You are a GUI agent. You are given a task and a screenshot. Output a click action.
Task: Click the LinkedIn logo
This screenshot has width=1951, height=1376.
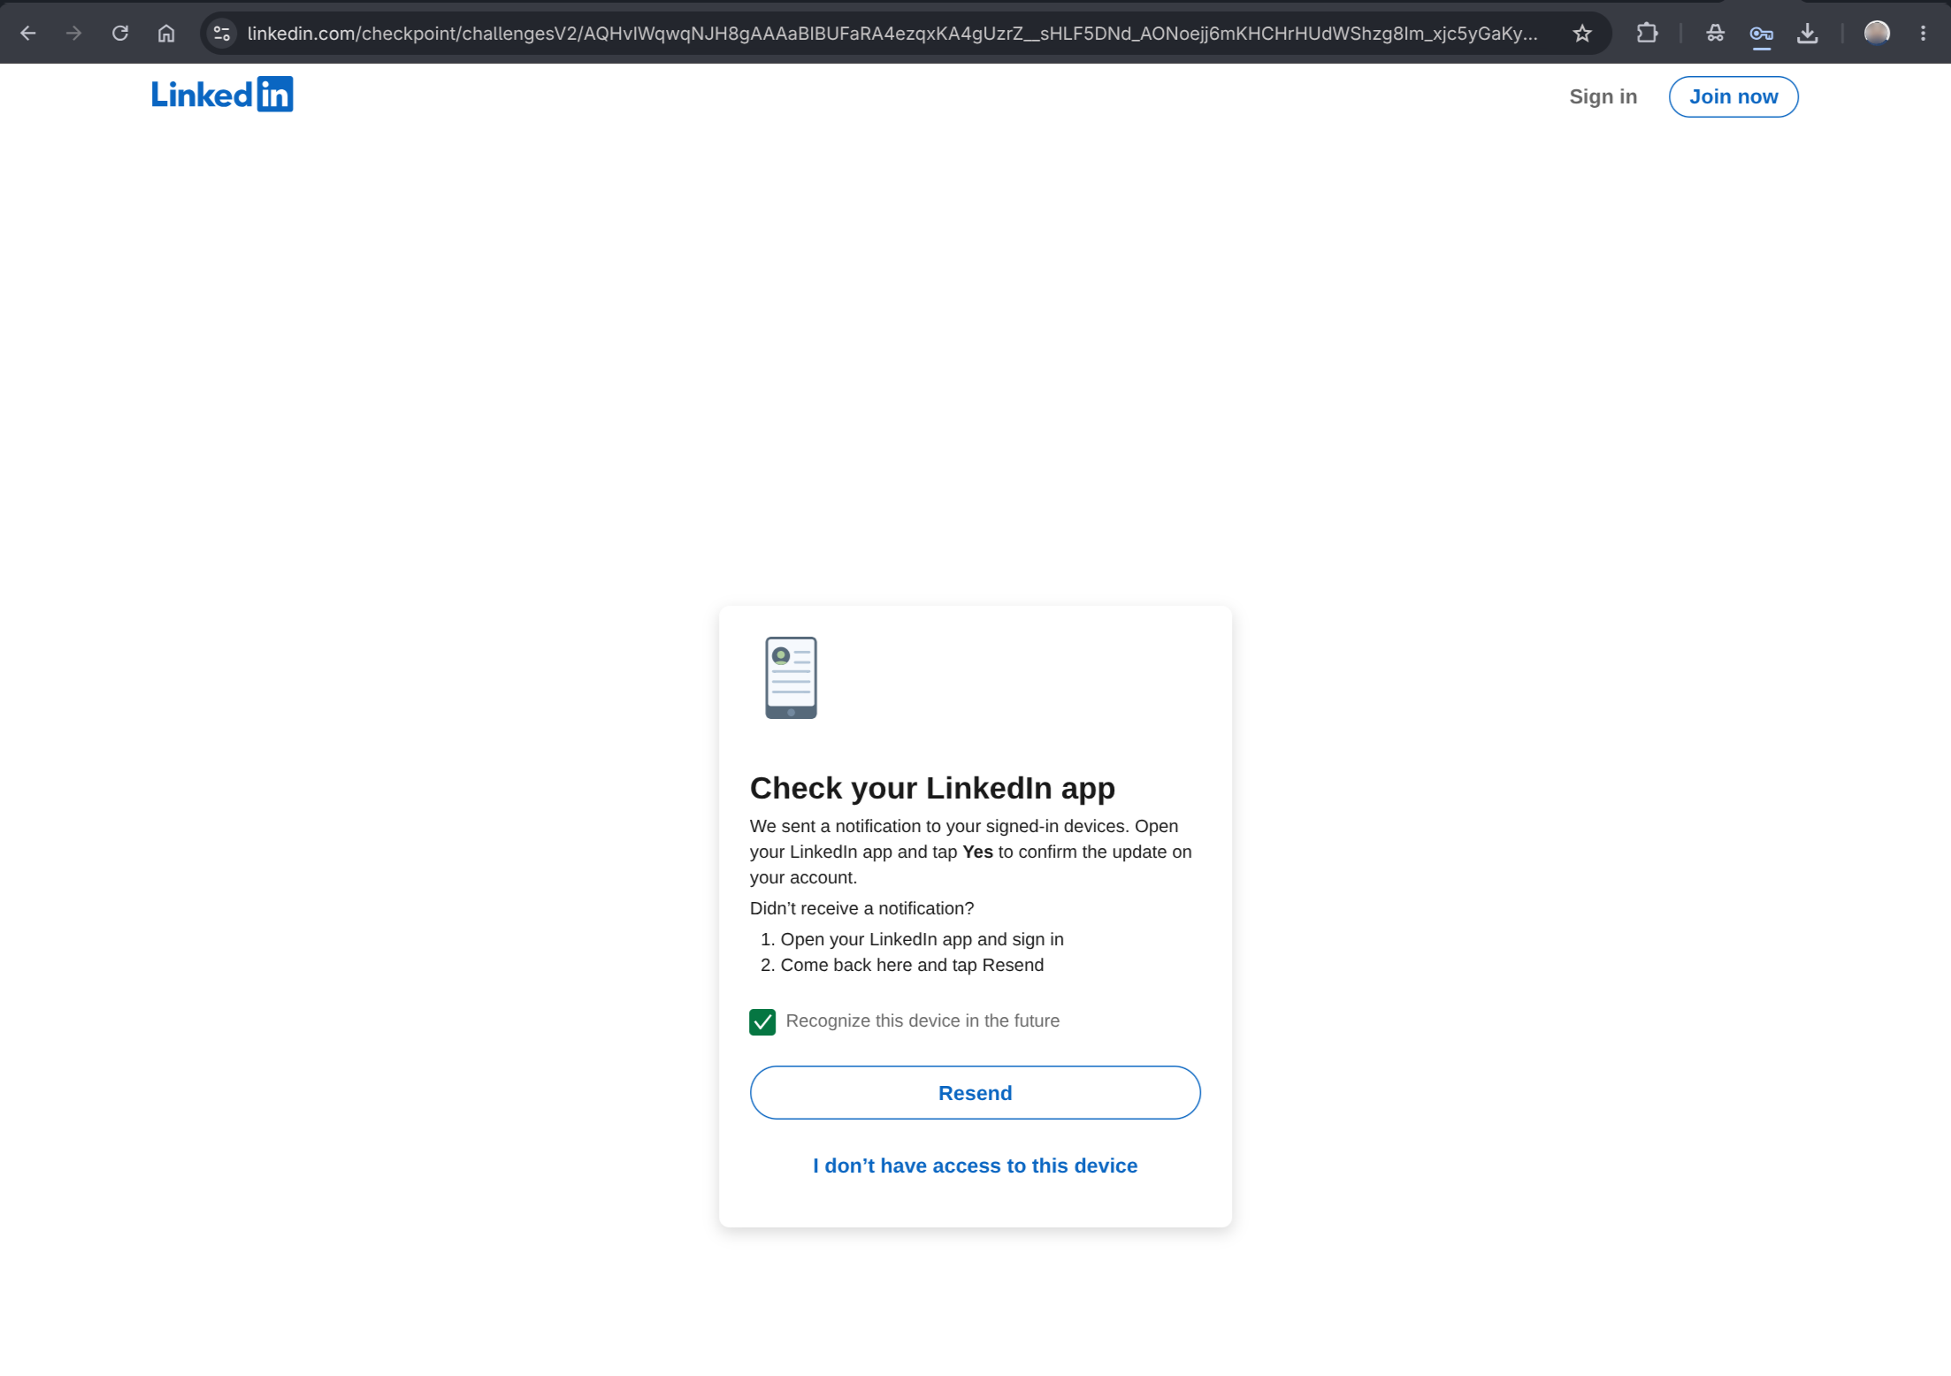(222, 95)
